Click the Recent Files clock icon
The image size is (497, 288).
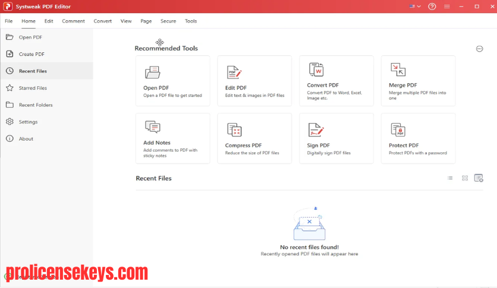click(x=10, y=71)
